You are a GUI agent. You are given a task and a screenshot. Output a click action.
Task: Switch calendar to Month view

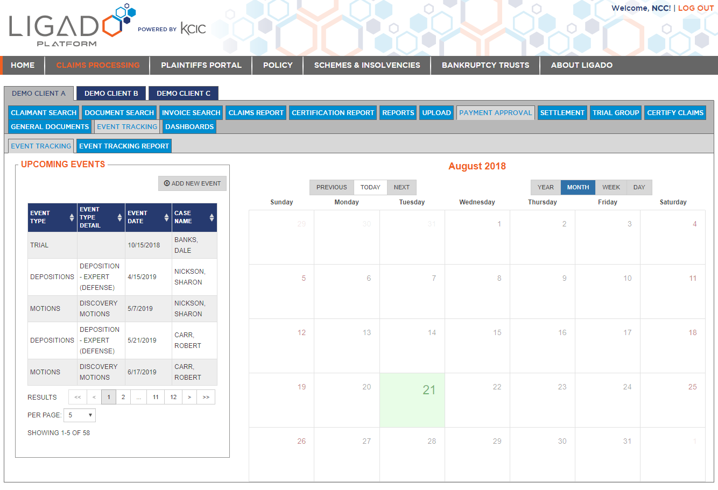[x=578, y=187]
